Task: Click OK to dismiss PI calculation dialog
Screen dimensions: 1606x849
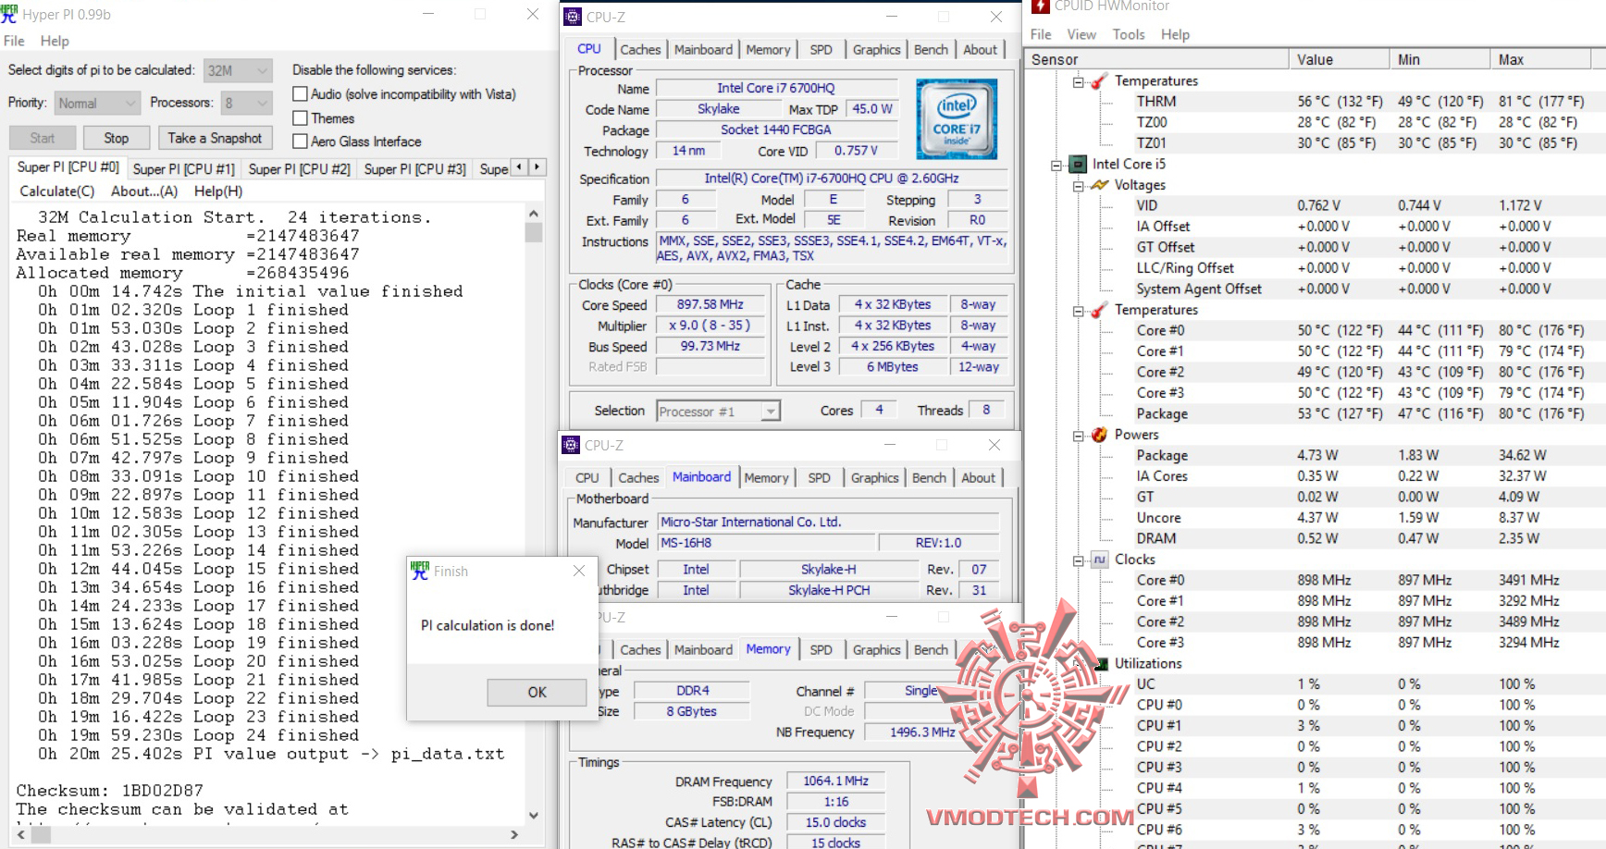Action: click(536, 692)
